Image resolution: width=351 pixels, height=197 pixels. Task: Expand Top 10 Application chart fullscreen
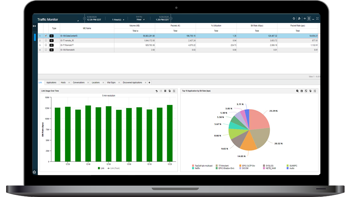coord(315,91)
